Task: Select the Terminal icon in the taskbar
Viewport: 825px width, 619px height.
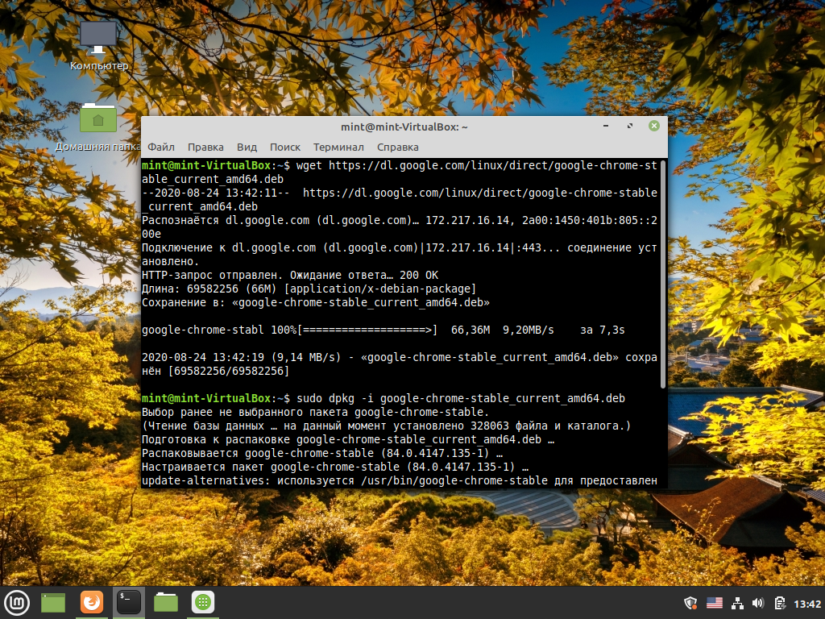Action: pos(129,603)
